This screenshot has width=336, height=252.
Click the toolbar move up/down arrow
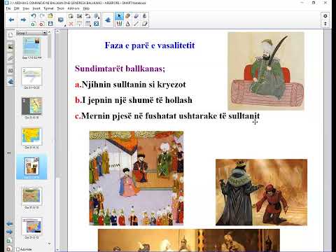click(325, 24)
